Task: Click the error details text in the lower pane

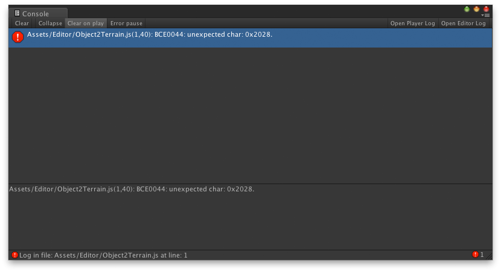Action: 132,189
